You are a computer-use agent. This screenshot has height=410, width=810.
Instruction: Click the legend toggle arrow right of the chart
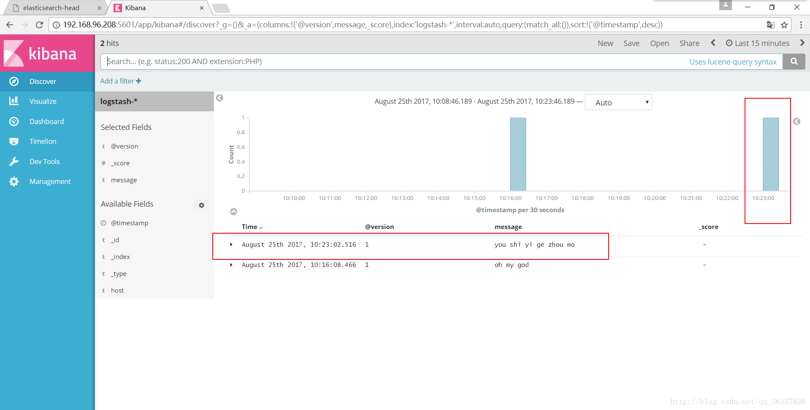(796, 121)
